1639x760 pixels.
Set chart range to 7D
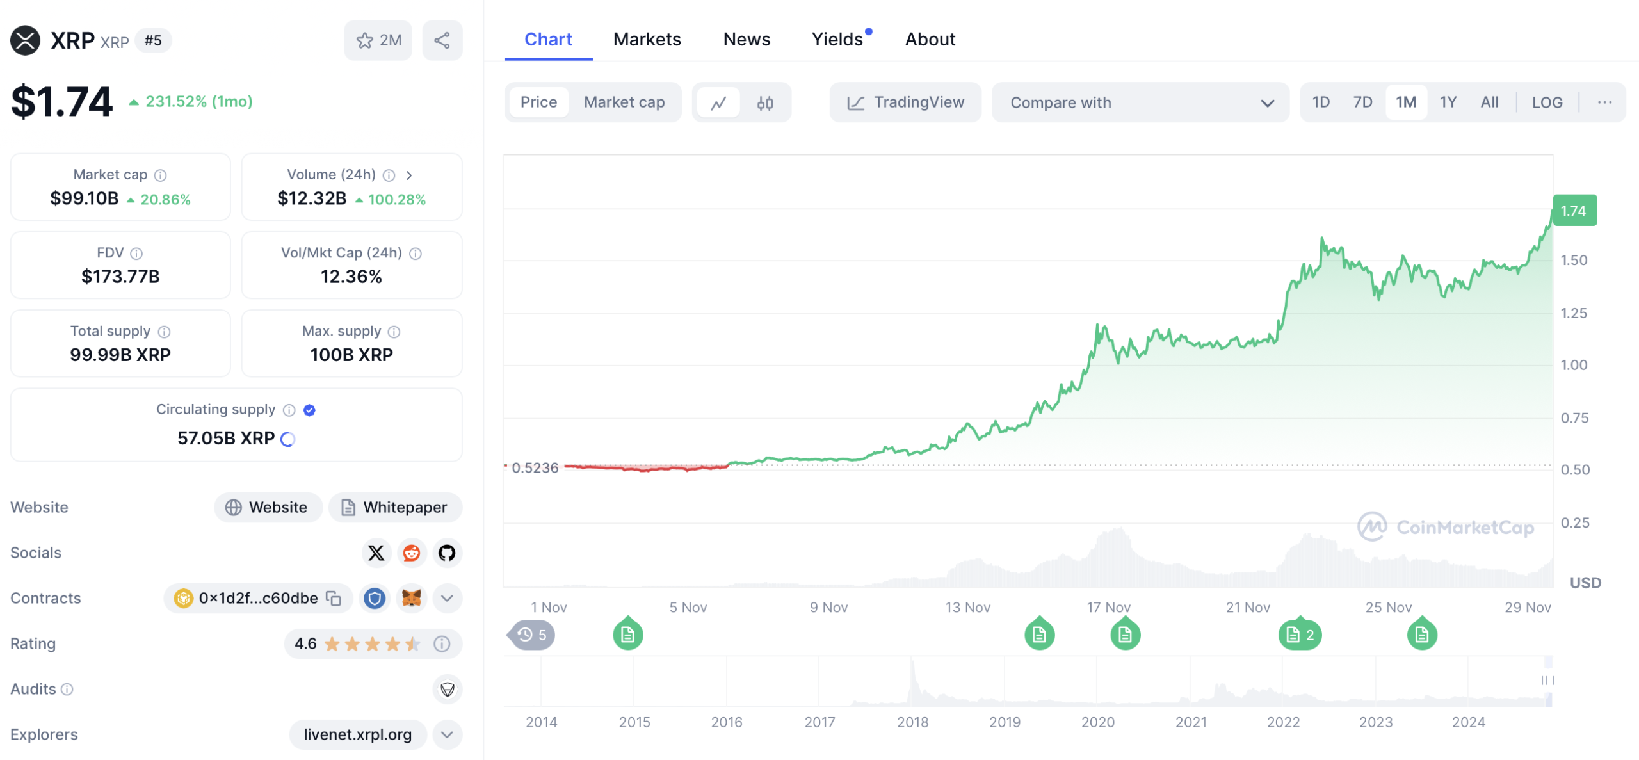(1362, 102)
